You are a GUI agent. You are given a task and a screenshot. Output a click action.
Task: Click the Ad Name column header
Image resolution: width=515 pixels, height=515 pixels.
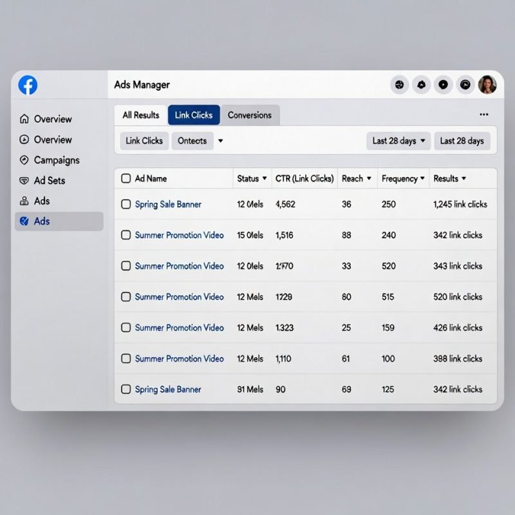pyautogui.click(x=151, y=178)
